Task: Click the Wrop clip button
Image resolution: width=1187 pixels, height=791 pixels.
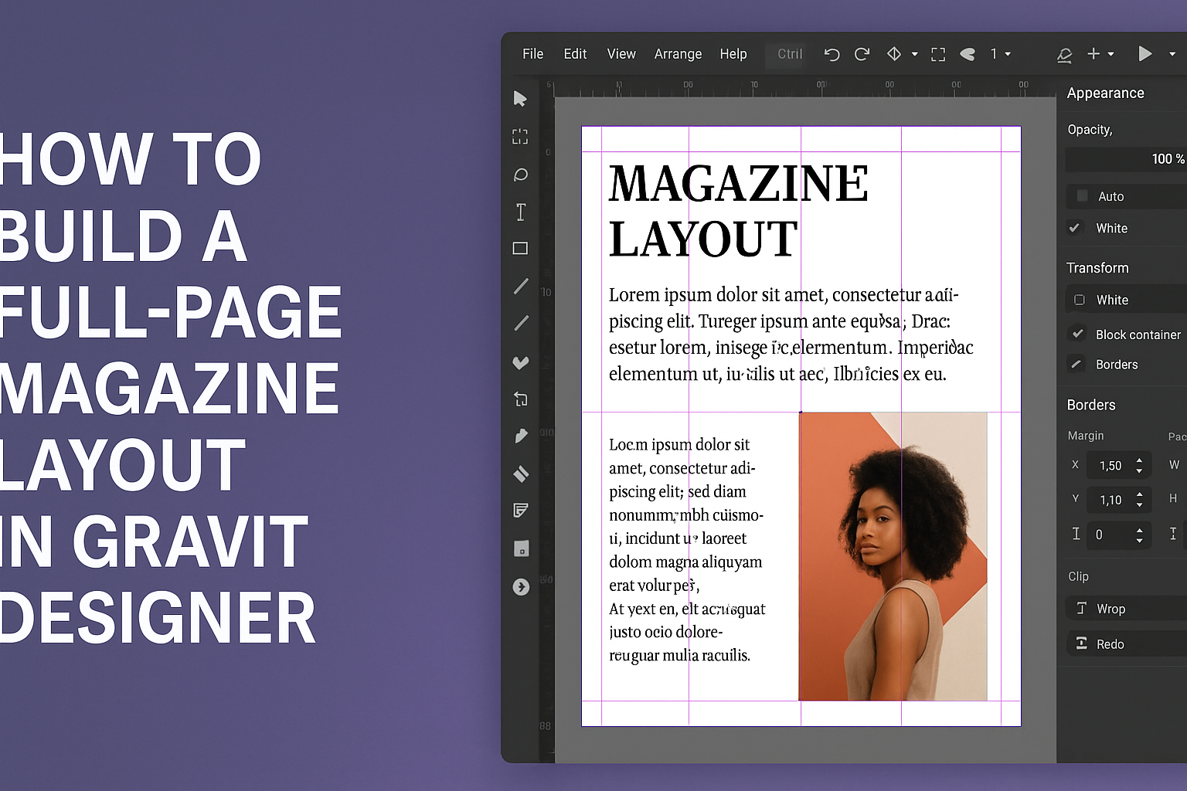Action: point(1127,608)
